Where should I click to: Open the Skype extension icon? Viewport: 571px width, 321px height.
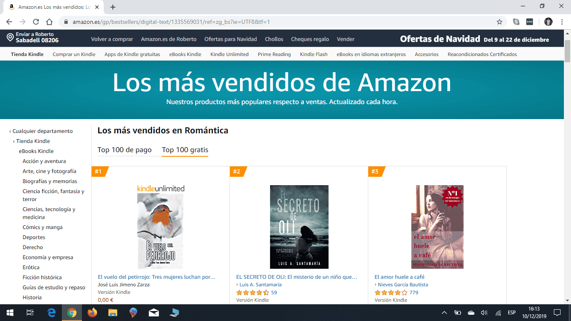516,22
